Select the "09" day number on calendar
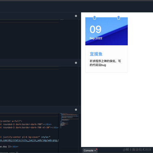The width and height of the screenshot is (153, 153). pos(95,29)
